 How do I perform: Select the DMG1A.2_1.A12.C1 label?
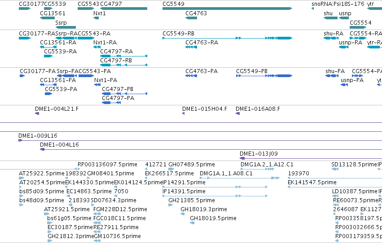pos(267,165)
